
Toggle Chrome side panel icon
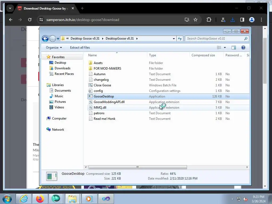pyautogui.click(x=242, y=20)
